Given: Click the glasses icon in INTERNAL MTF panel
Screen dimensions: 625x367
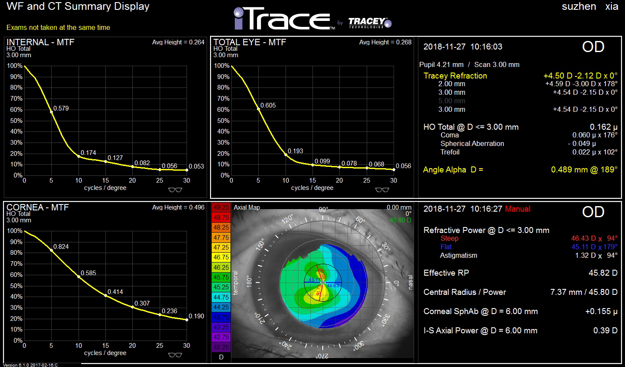Looking at the screenshot, I should (x=175, y=190).
